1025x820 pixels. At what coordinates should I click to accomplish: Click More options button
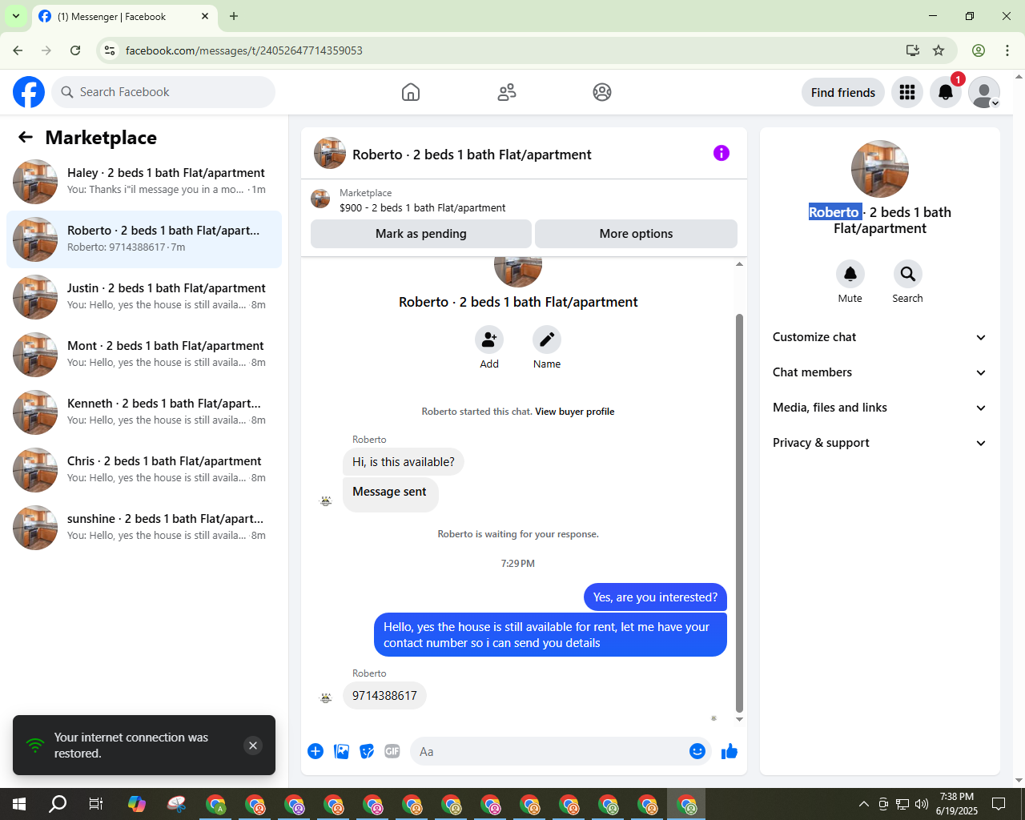(x=636, y=234)
